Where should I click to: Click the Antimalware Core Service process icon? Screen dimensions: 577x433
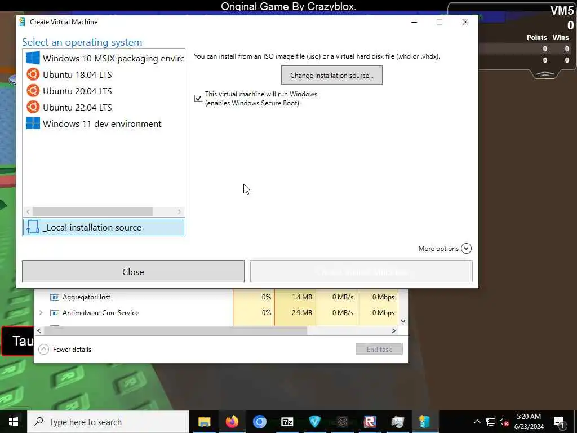(x=55, y=312)
